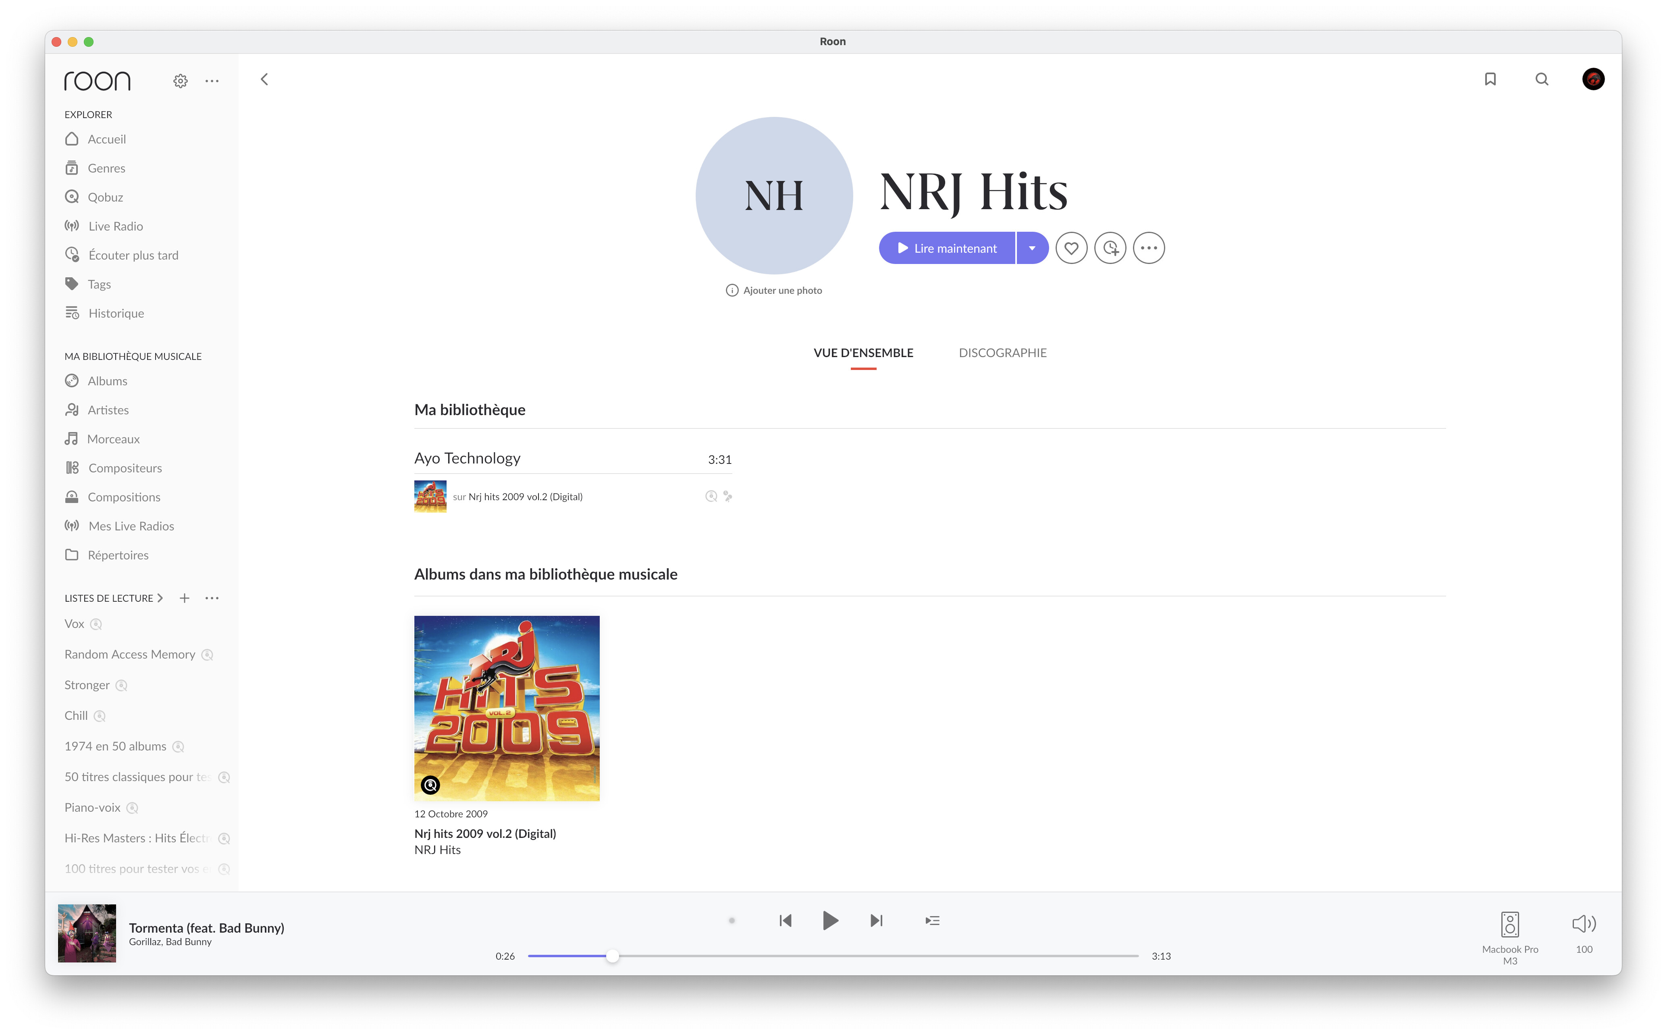Open the volume speaker control
The width and height of the screenshot is (1667, 1035).
(x=1584, y=924)
